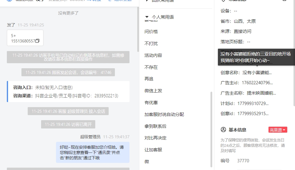
Task: Click the 访客已离开 system notice
Action: pos(68,124)
